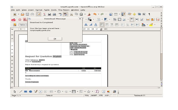Delete the table row
This screenshot has height=110, width=178.
point(158,20)
